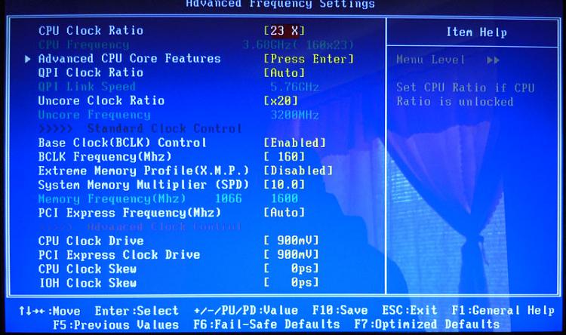The width and height of the screenshot is (566, 335).
Task: Click the greyed Uncore Frequency label
Action: pos(94,115)
